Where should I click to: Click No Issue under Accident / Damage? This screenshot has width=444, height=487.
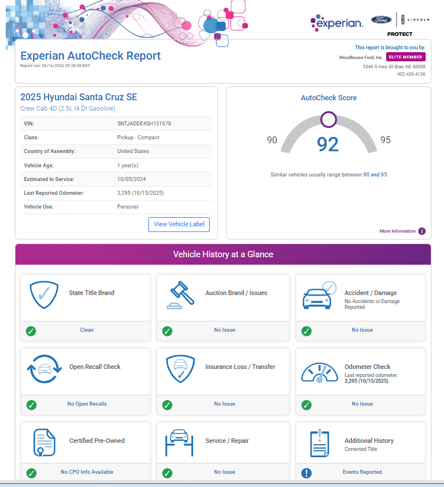click(x=362, y=330)
